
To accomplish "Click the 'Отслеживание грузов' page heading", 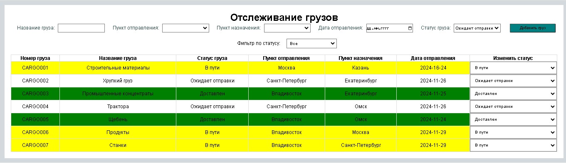I will [284, 17].
